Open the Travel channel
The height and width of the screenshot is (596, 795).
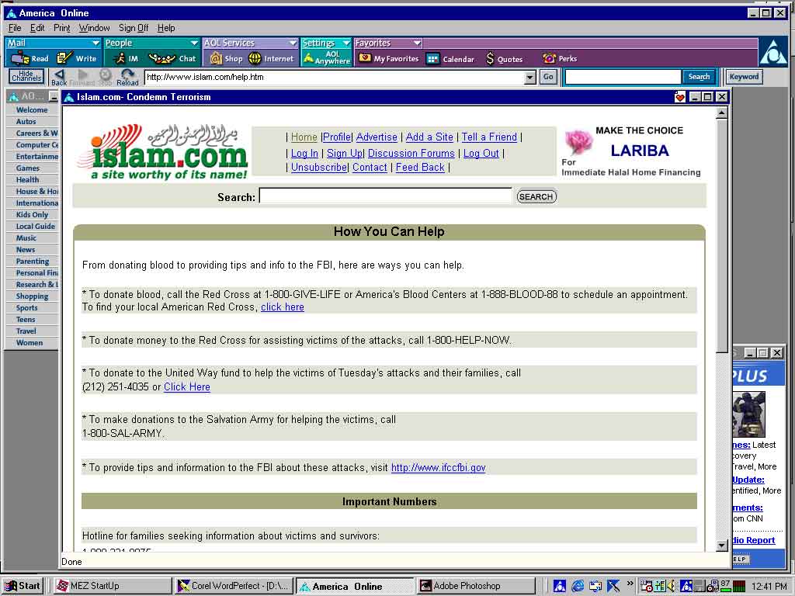pos(26,331)
